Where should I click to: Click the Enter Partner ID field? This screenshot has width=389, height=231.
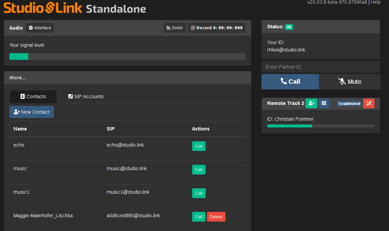click(321, 67)
